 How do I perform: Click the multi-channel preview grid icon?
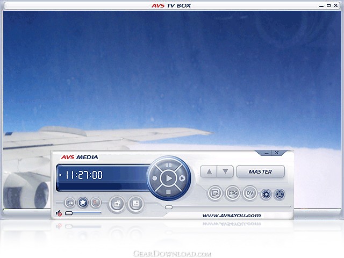point(135,204)
